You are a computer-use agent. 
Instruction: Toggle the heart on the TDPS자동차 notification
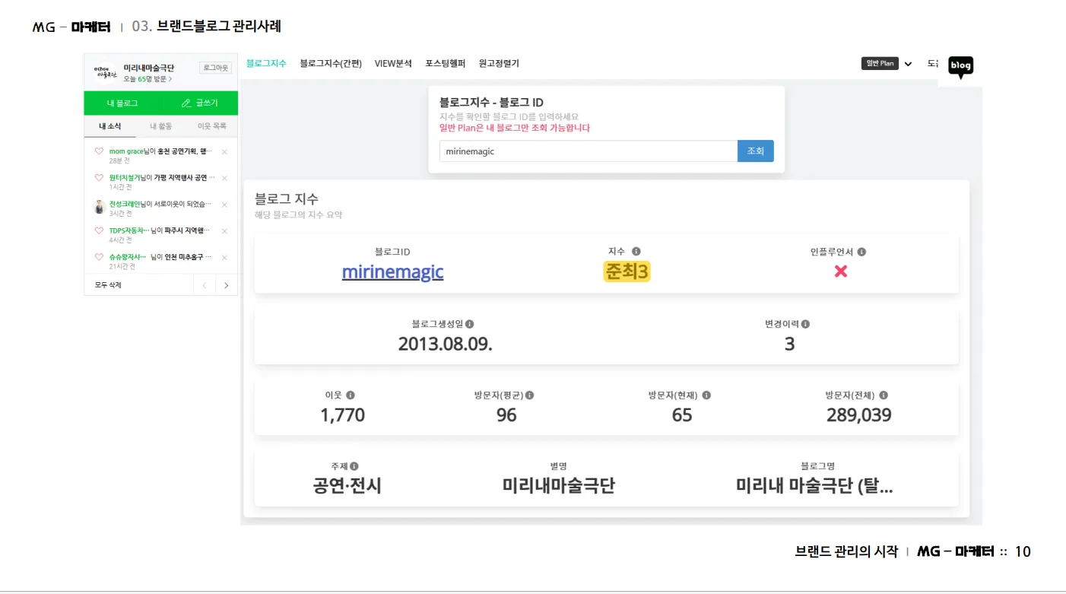click(100, 230)
